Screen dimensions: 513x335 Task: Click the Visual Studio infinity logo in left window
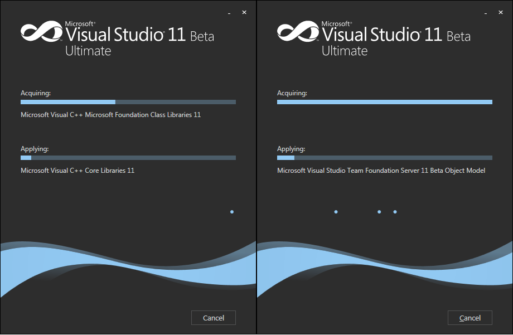point(42,31)
